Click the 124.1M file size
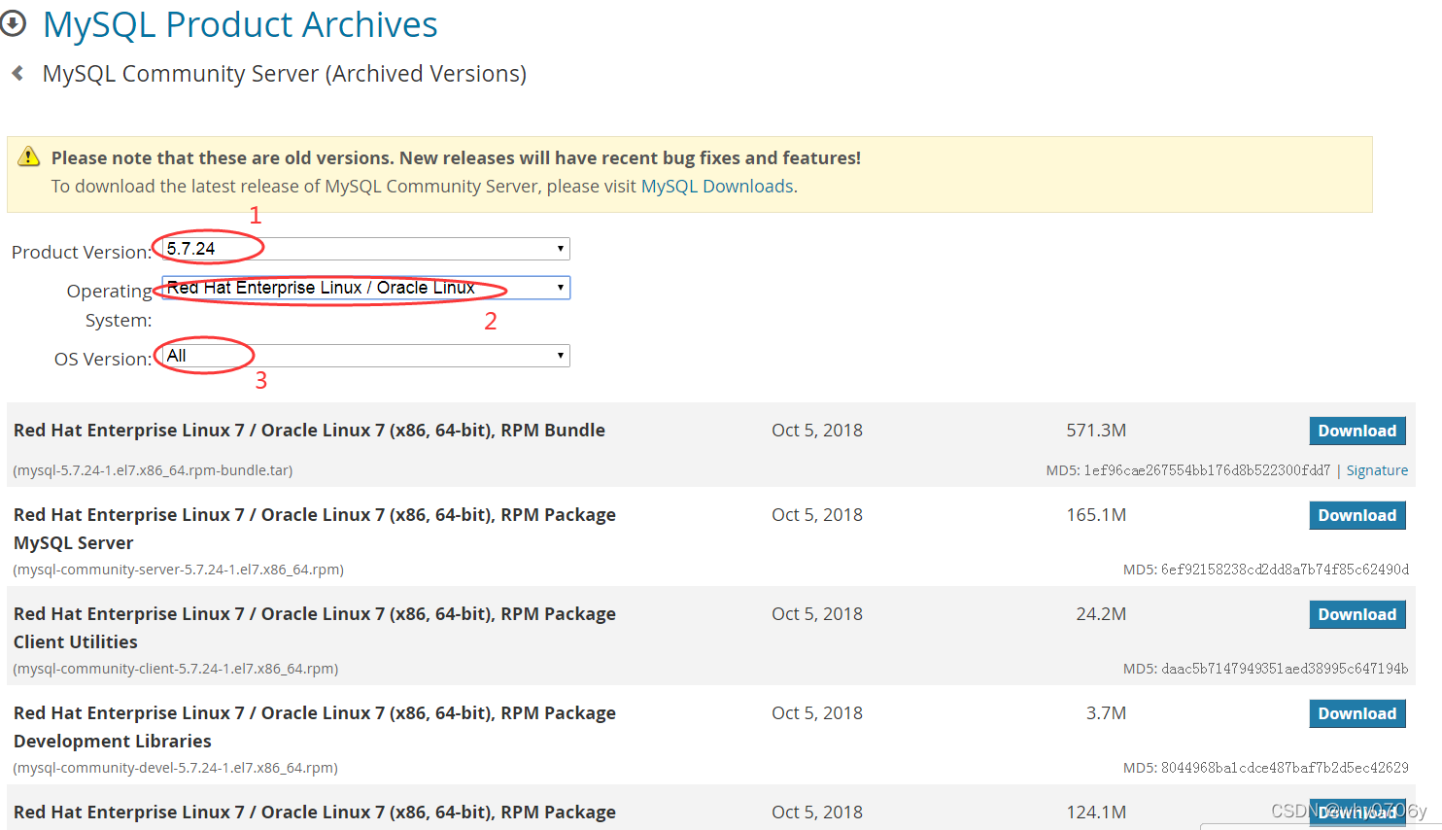This screenshot has height=830, width=1442. tap(1096, 812)
